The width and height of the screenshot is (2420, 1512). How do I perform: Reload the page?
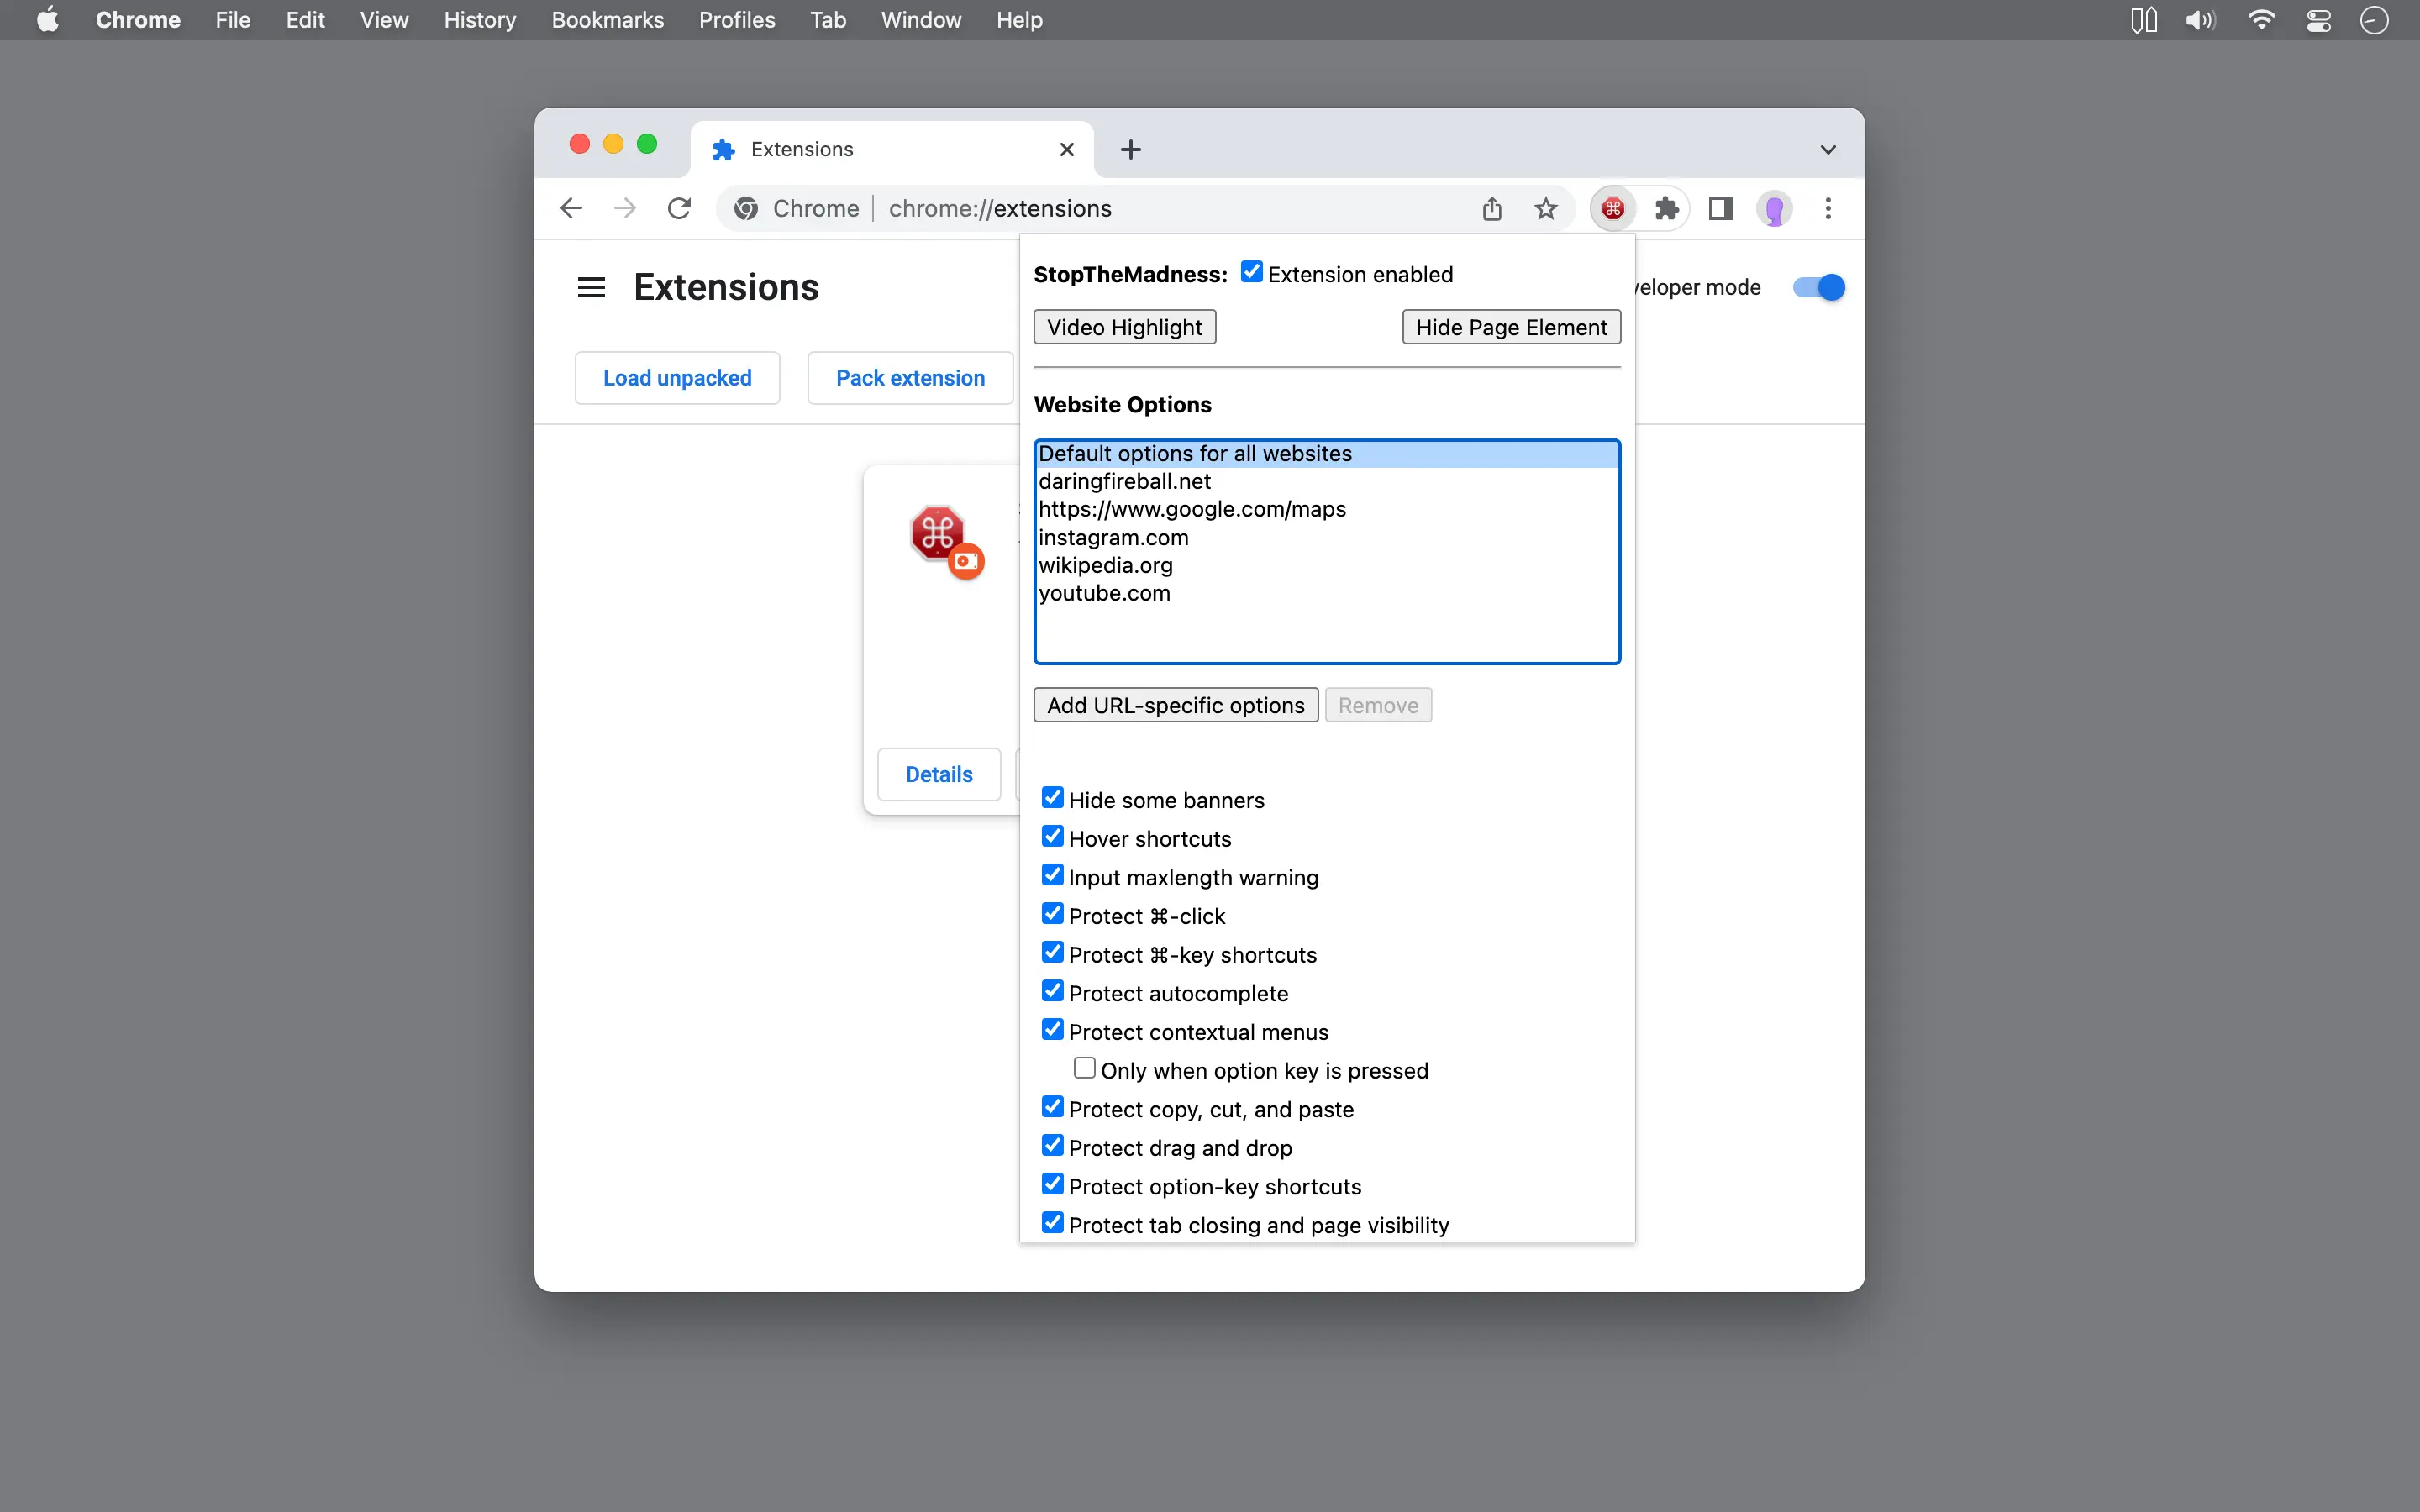[x=679, y=208]
